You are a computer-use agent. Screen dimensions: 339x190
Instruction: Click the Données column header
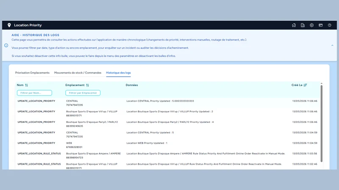132,85
